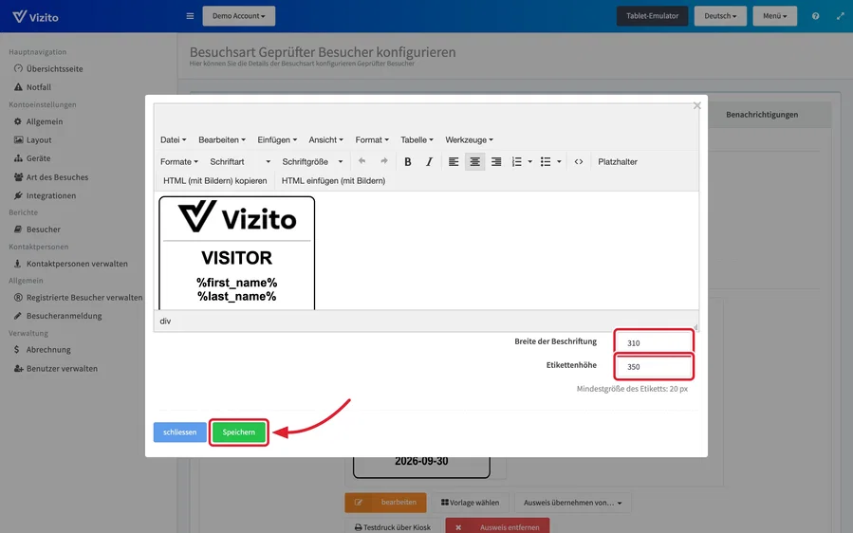Image resolution: width=853 pixels, height=533 pixels.
Task: Open Kontaktpersonen verwalten
Action: (x=71, y=264)
